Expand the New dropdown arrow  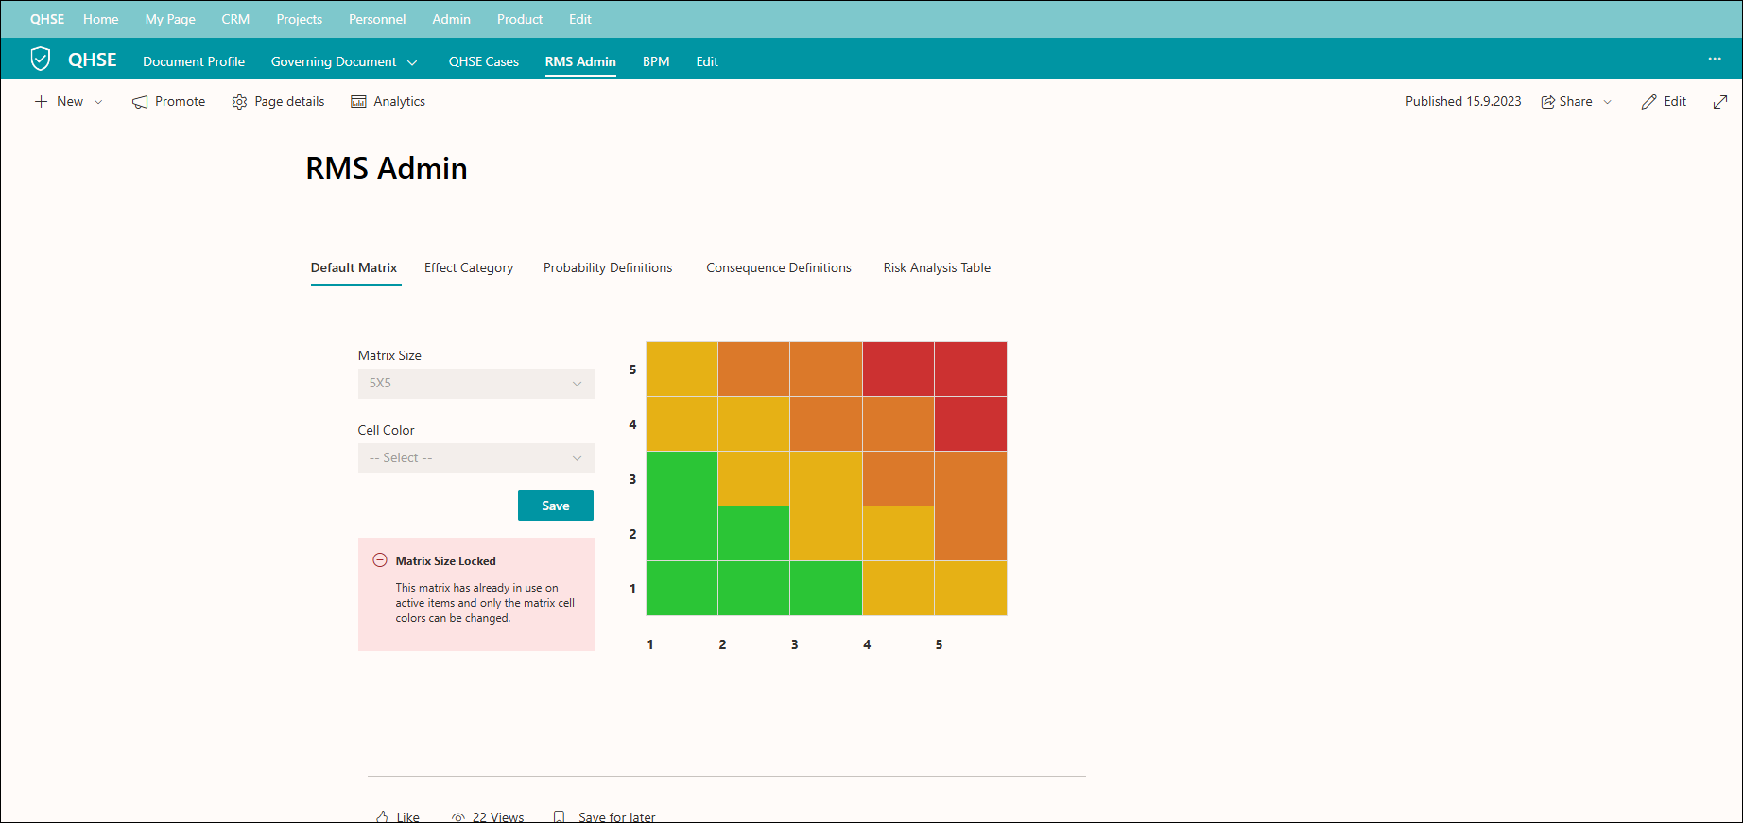[98, 102]
